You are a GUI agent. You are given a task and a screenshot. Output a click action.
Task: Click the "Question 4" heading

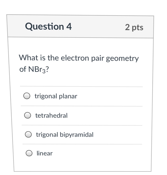coord(48,26)
